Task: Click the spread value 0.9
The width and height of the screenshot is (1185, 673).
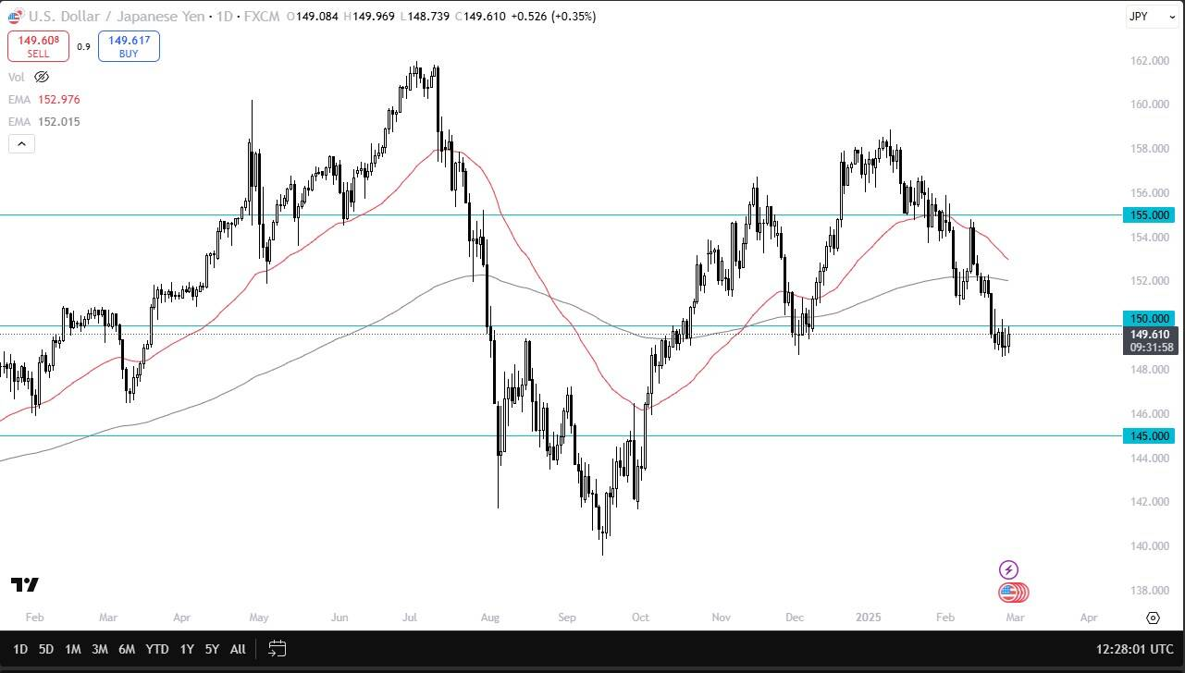Action: pos(83,46)
